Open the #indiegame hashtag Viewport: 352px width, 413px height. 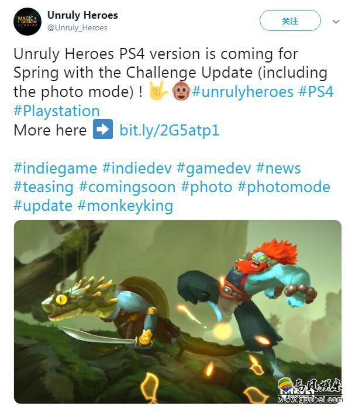point(56,168)
